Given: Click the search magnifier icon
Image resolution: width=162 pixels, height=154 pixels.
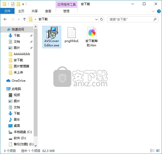Looking at the screenshot, I should click(x=155, y=19).
